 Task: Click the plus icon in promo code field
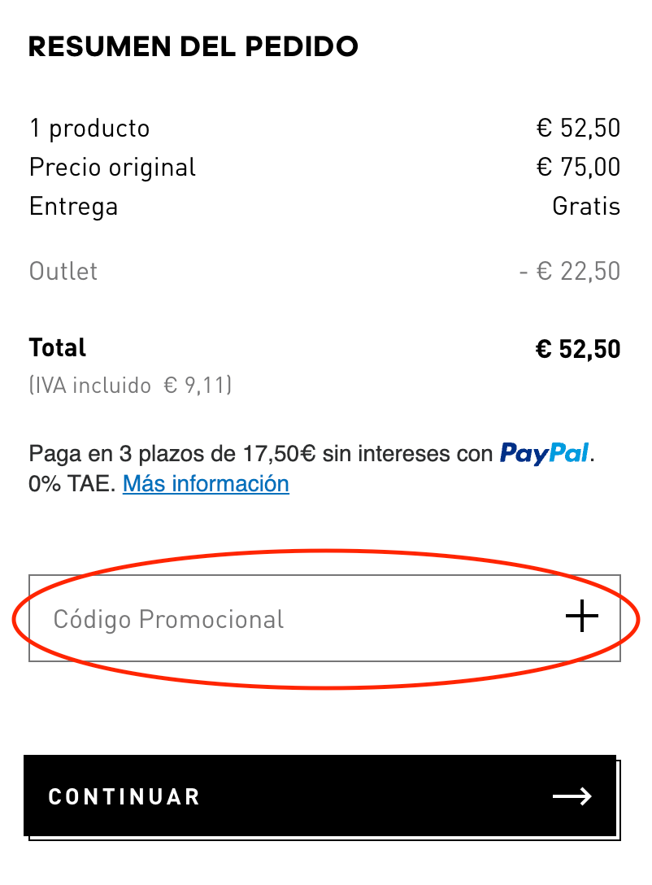(x=581, y=618)
